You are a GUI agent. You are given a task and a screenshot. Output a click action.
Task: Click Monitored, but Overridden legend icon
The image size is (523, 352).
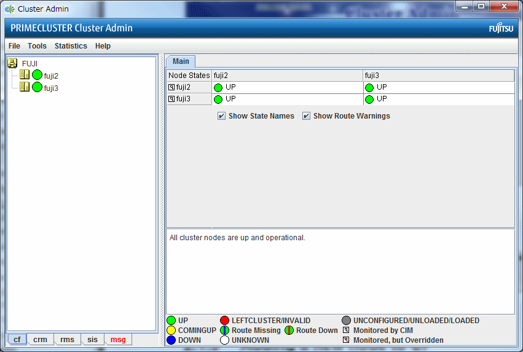pos(346,340)
